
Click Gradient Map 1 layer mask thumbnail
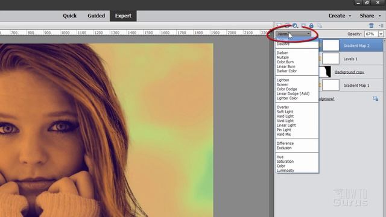point(331,85)
